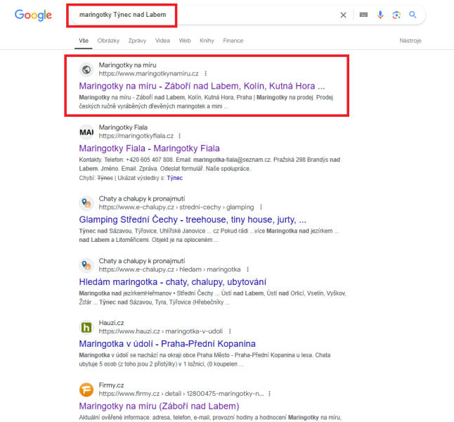454x422 pixels.
Task: Open Glamping Střední Čechy result
Action: click(x=193, y=219)
